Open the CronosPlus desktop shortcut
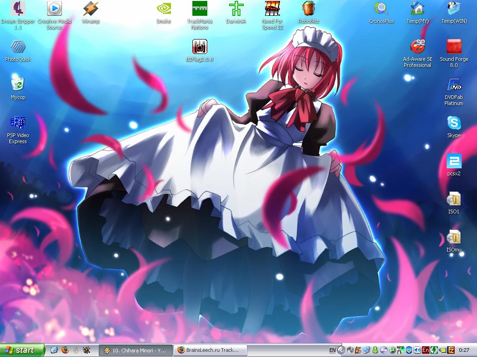This screenshot has height=357, width=477. pos(381,12)
